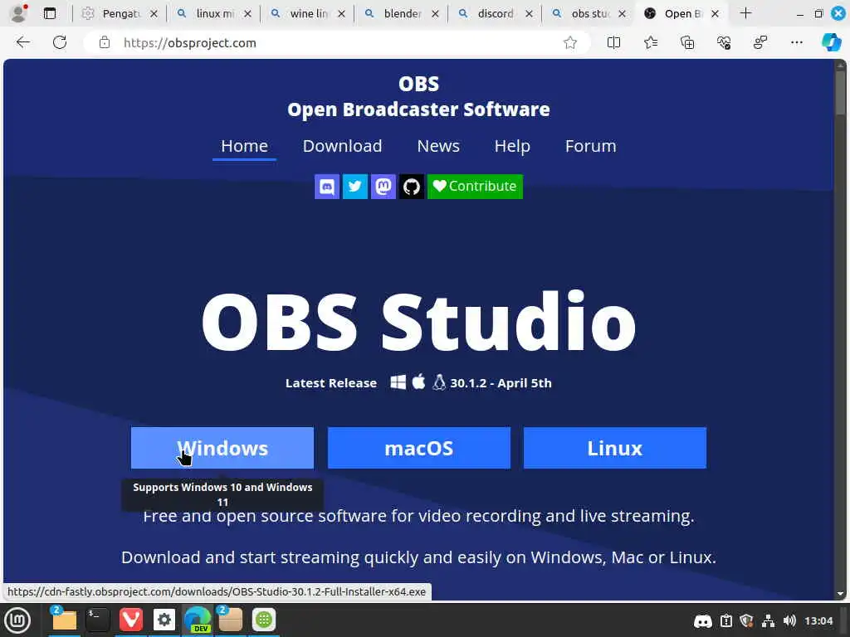
Task: Open the Help nav link
Action: [x=512, y=146]
